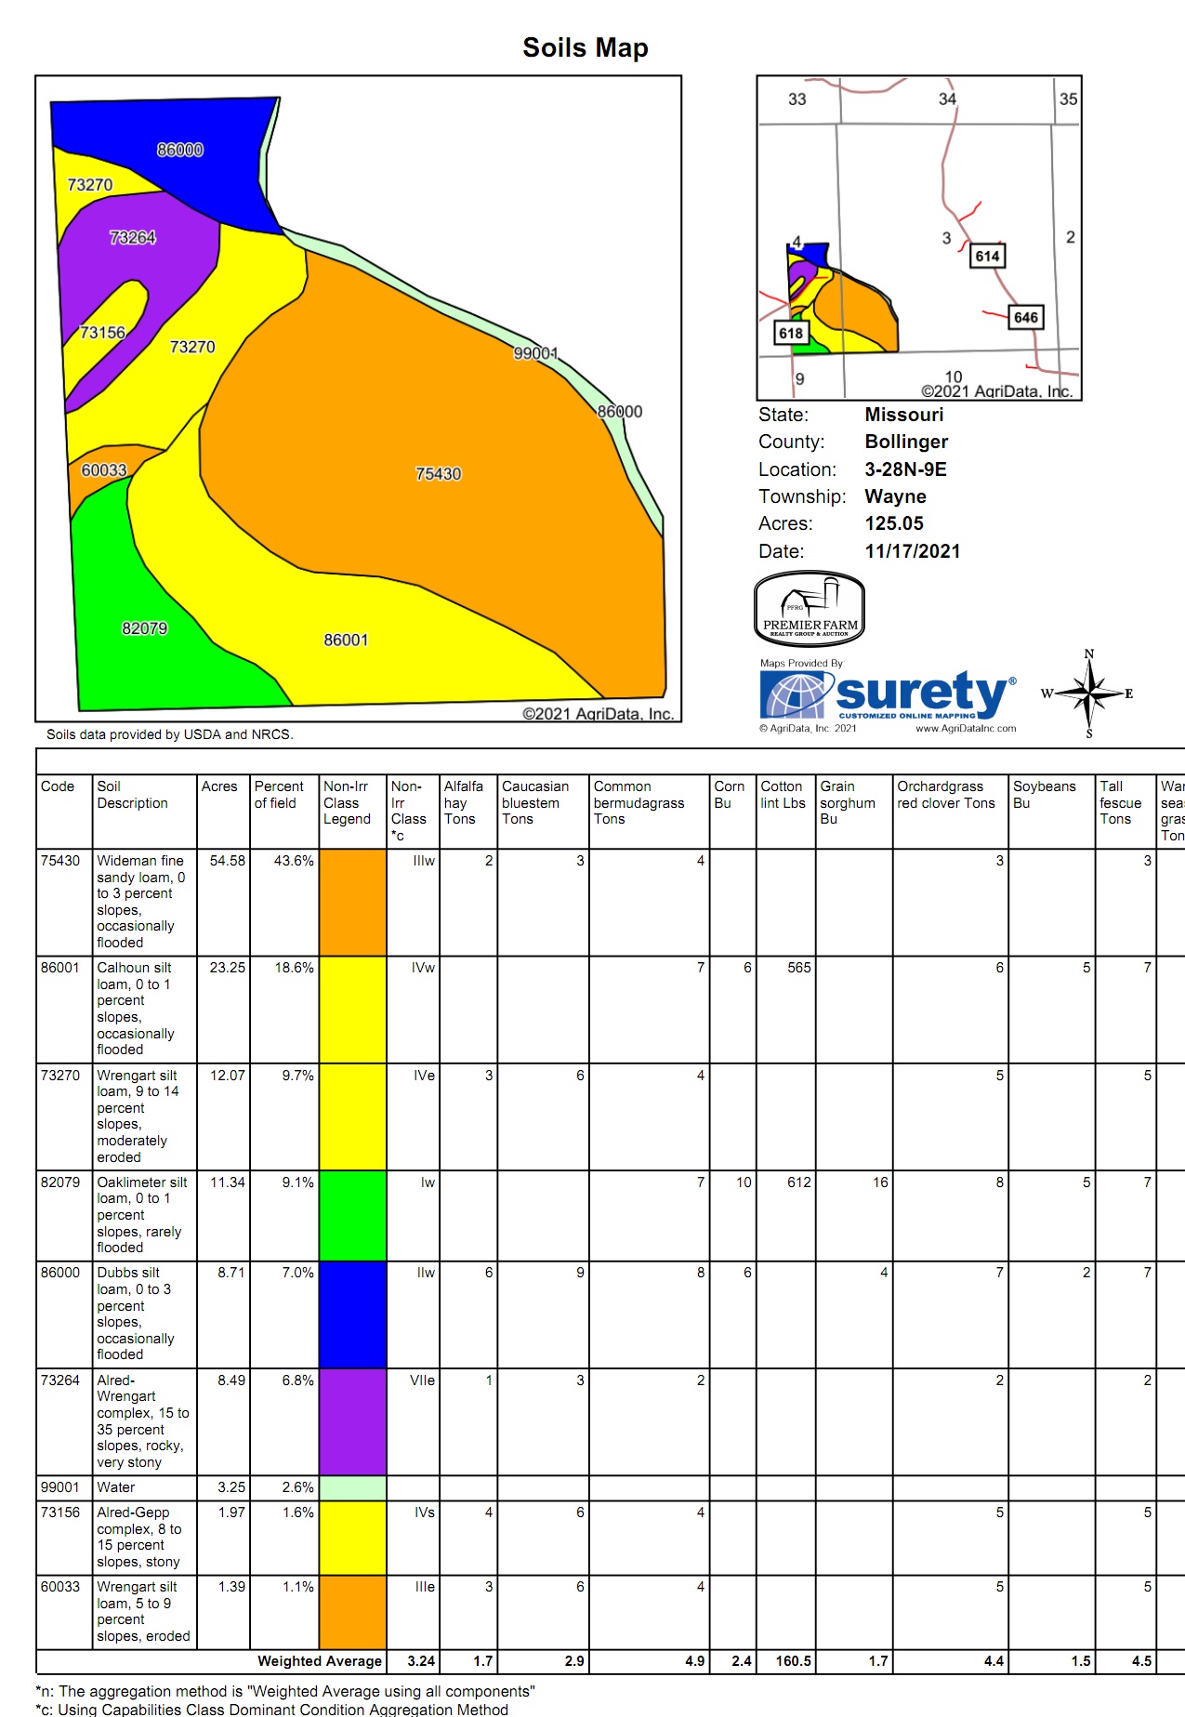The height and width of the screenshot is (1717, 1185).
Task: Select the orange 75430 soil region
Action: [438, 473]
